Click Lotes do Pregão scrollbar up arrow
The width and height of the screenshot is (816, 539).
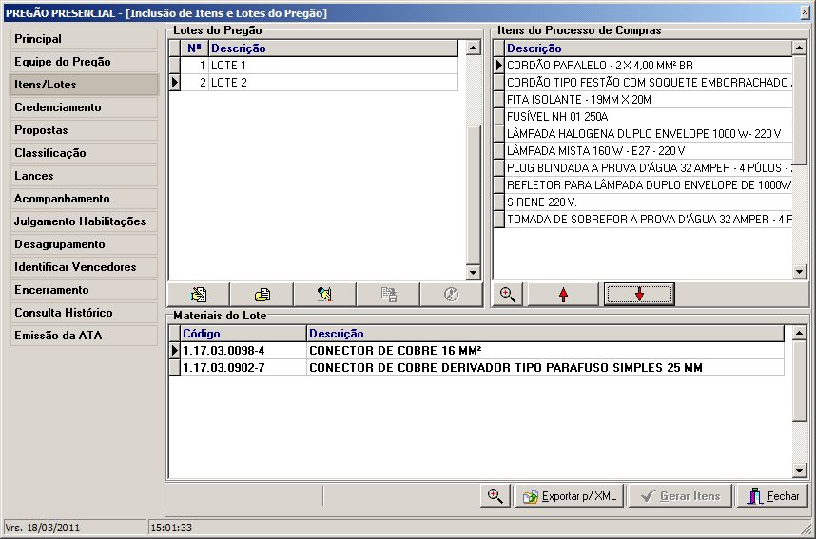click(473, 48)
